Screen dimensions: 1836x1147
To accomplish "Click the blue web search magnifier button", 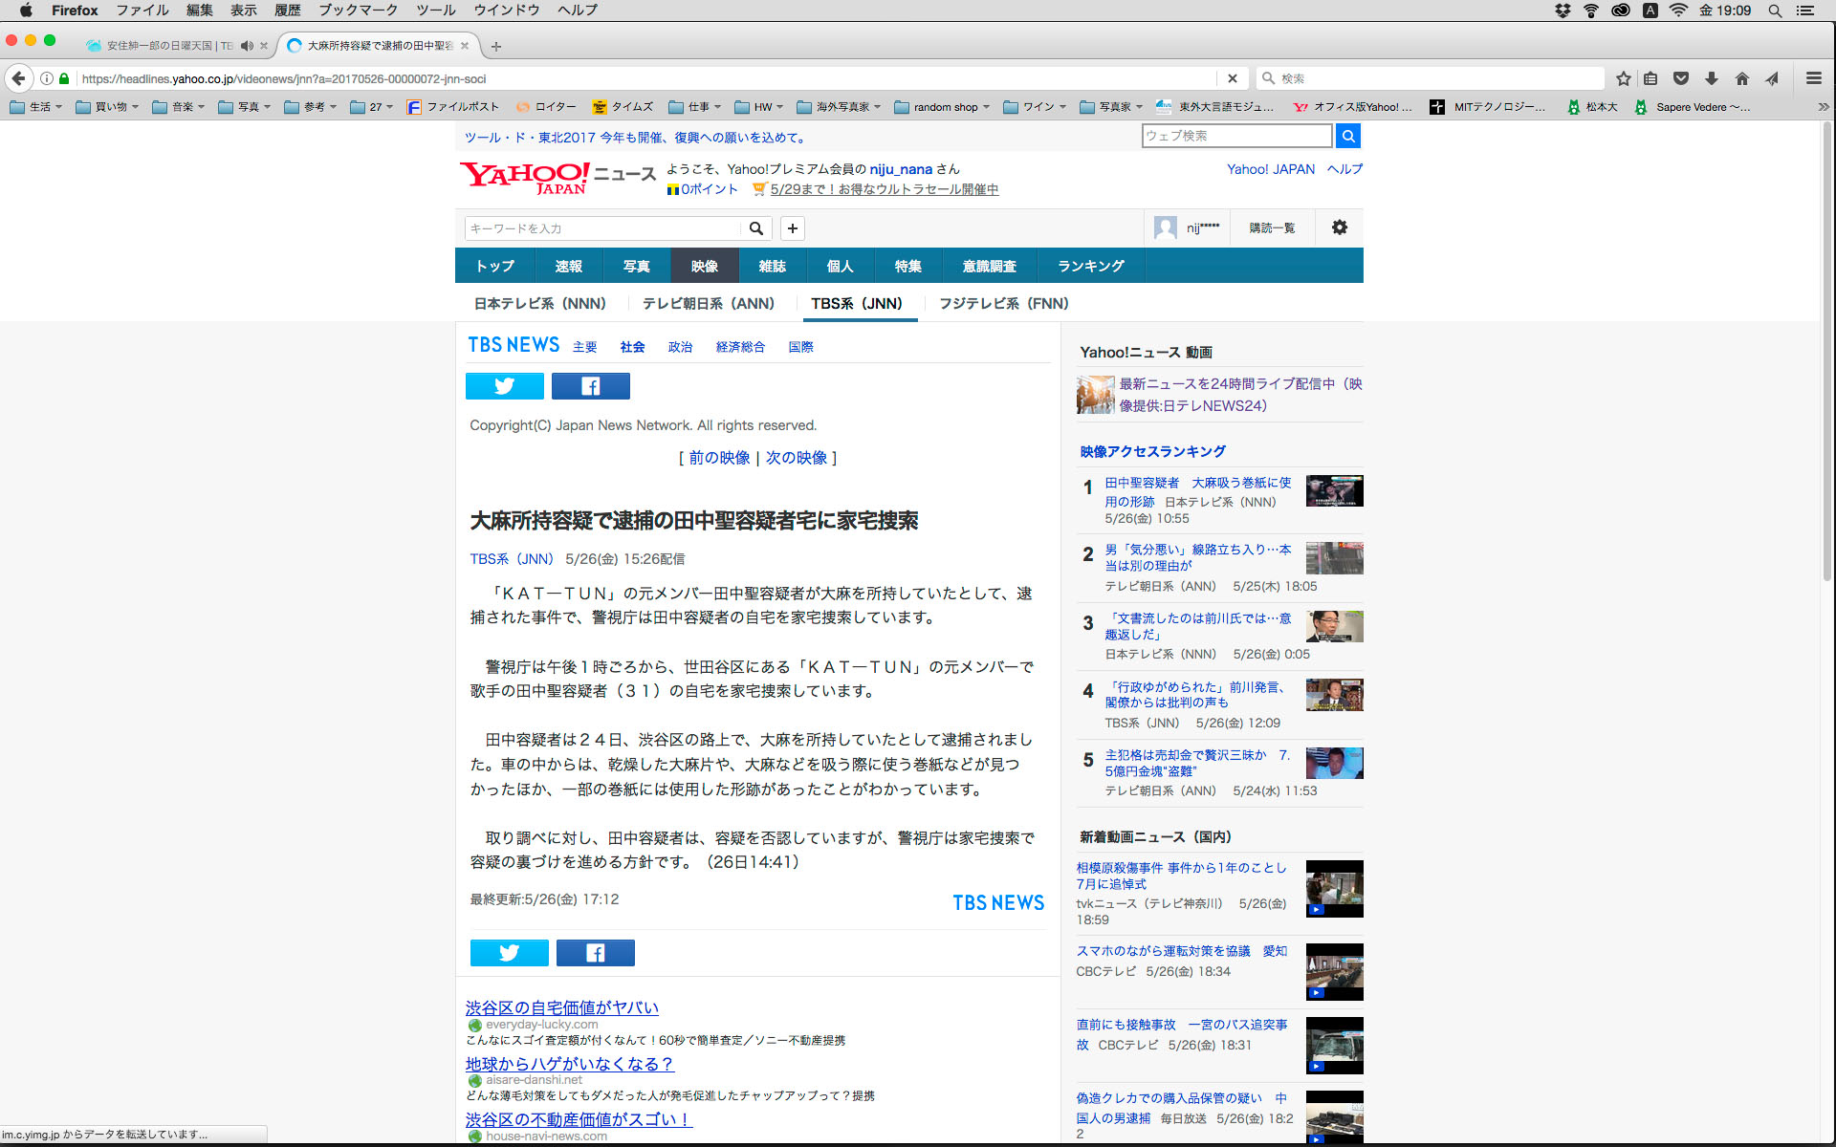I will click(1347, 137).
